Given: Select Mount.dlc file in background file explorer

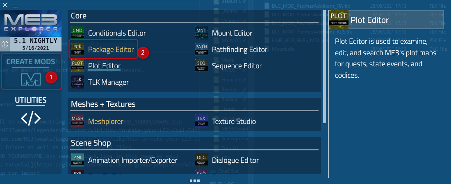Looking at the screenshot, I should point(282,49).
